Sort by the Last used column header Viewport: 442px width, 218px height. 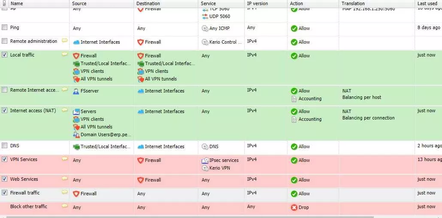(x=428, y=4)
